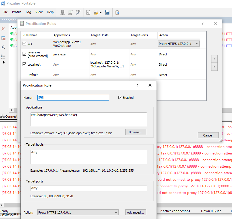
Task: Click the Open Profile folder icon
Action: click(x=95, y=12)
